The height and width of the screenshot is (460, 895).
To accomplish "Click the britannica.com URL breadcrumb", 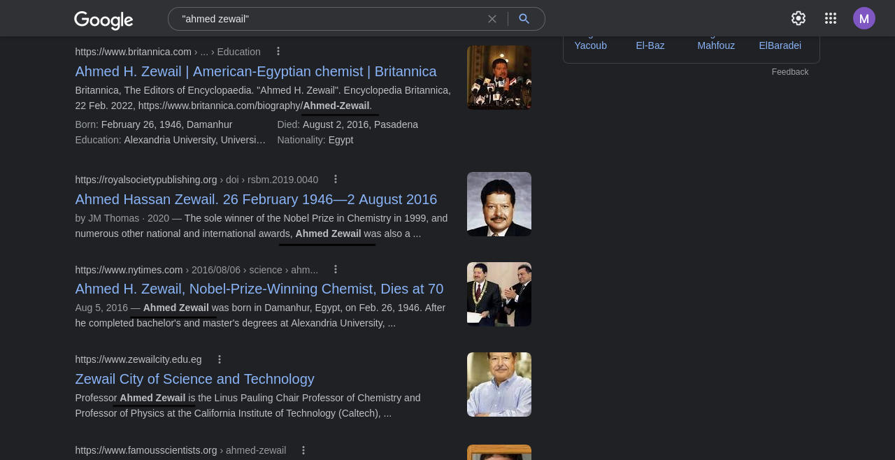I will coord(168,52).
